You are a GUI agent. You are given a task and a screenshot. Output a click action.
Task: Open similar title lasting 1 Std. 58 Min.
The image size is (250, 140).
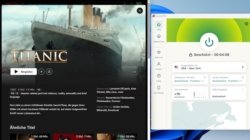(x=117, y=137)
